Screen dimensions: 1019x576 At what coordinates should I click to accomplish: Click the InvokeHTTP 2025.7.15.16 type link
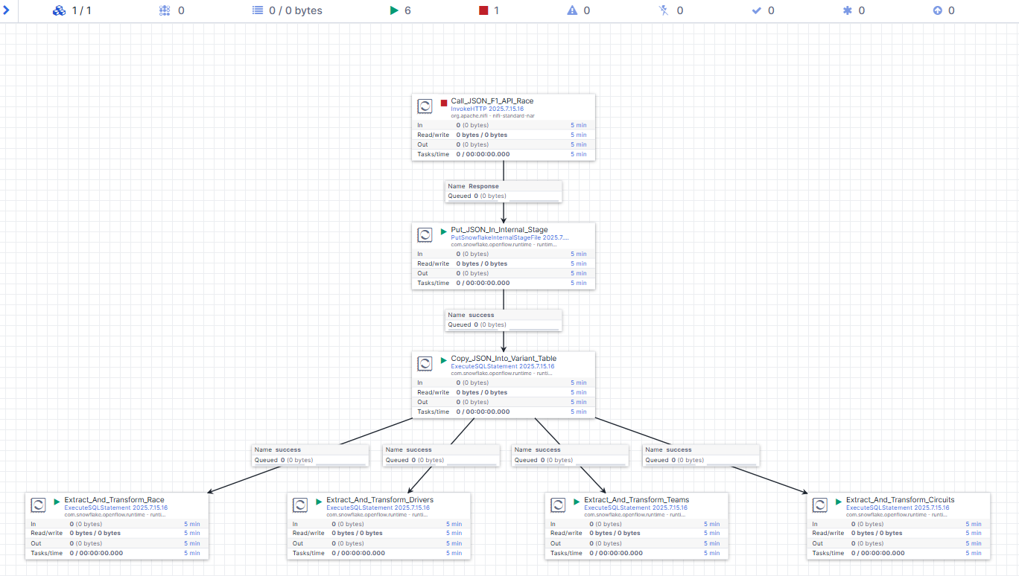487,109
